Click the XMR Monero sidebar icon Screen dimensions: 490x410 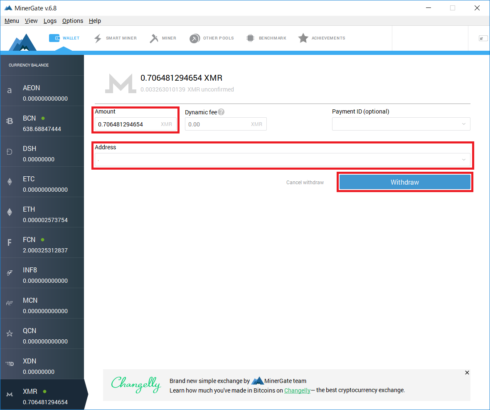pyautogui.click(x=10, y=394)
